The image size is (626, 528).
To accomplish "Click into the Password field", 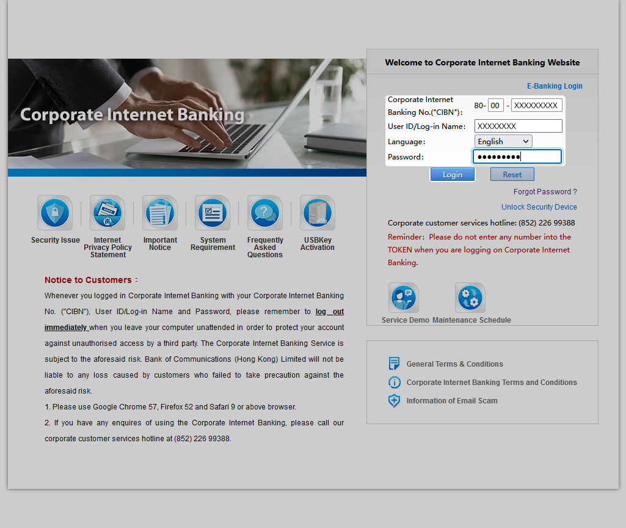I will 517,157.
